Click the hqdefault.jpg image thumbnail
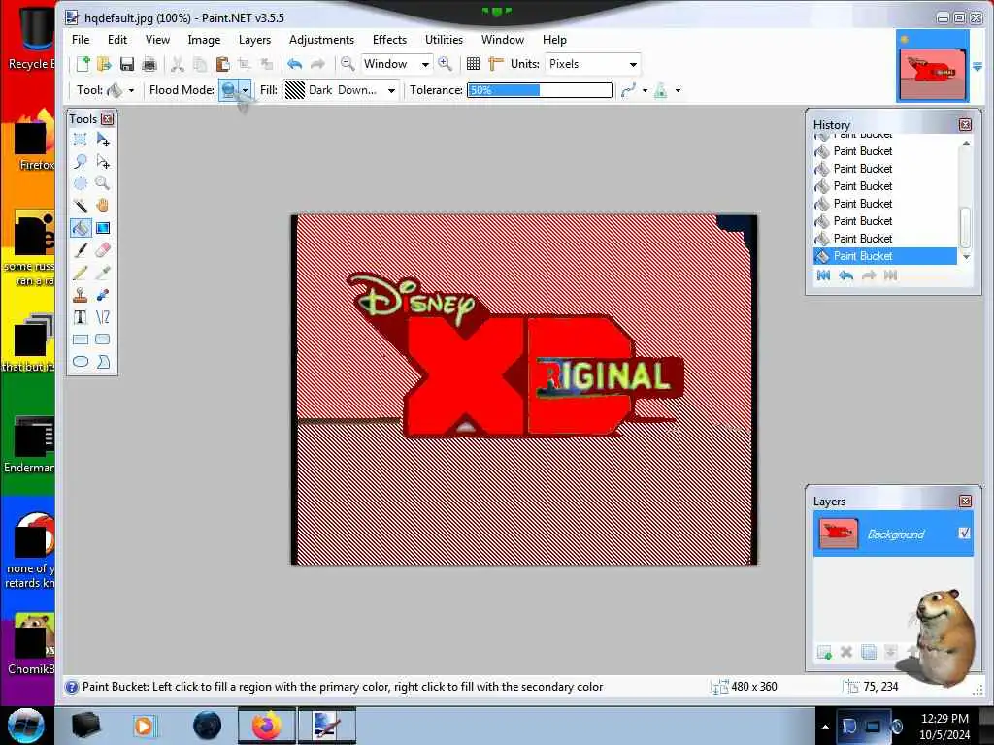The height and width of the screenshot is (745, 994). point(932,66)
